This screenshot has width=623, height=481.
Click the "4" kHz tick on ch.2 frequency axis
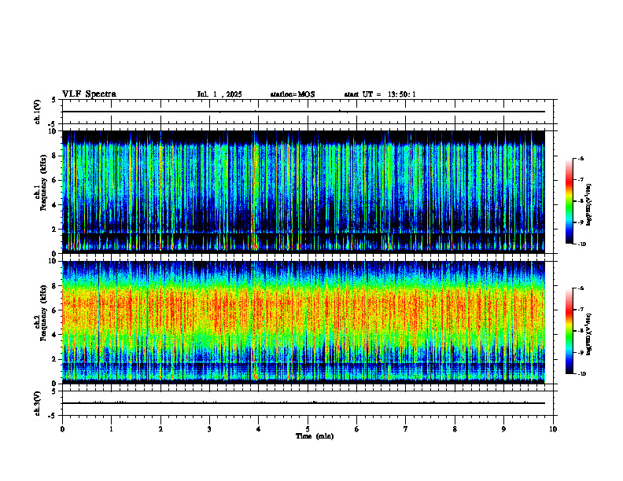(55, 335)
